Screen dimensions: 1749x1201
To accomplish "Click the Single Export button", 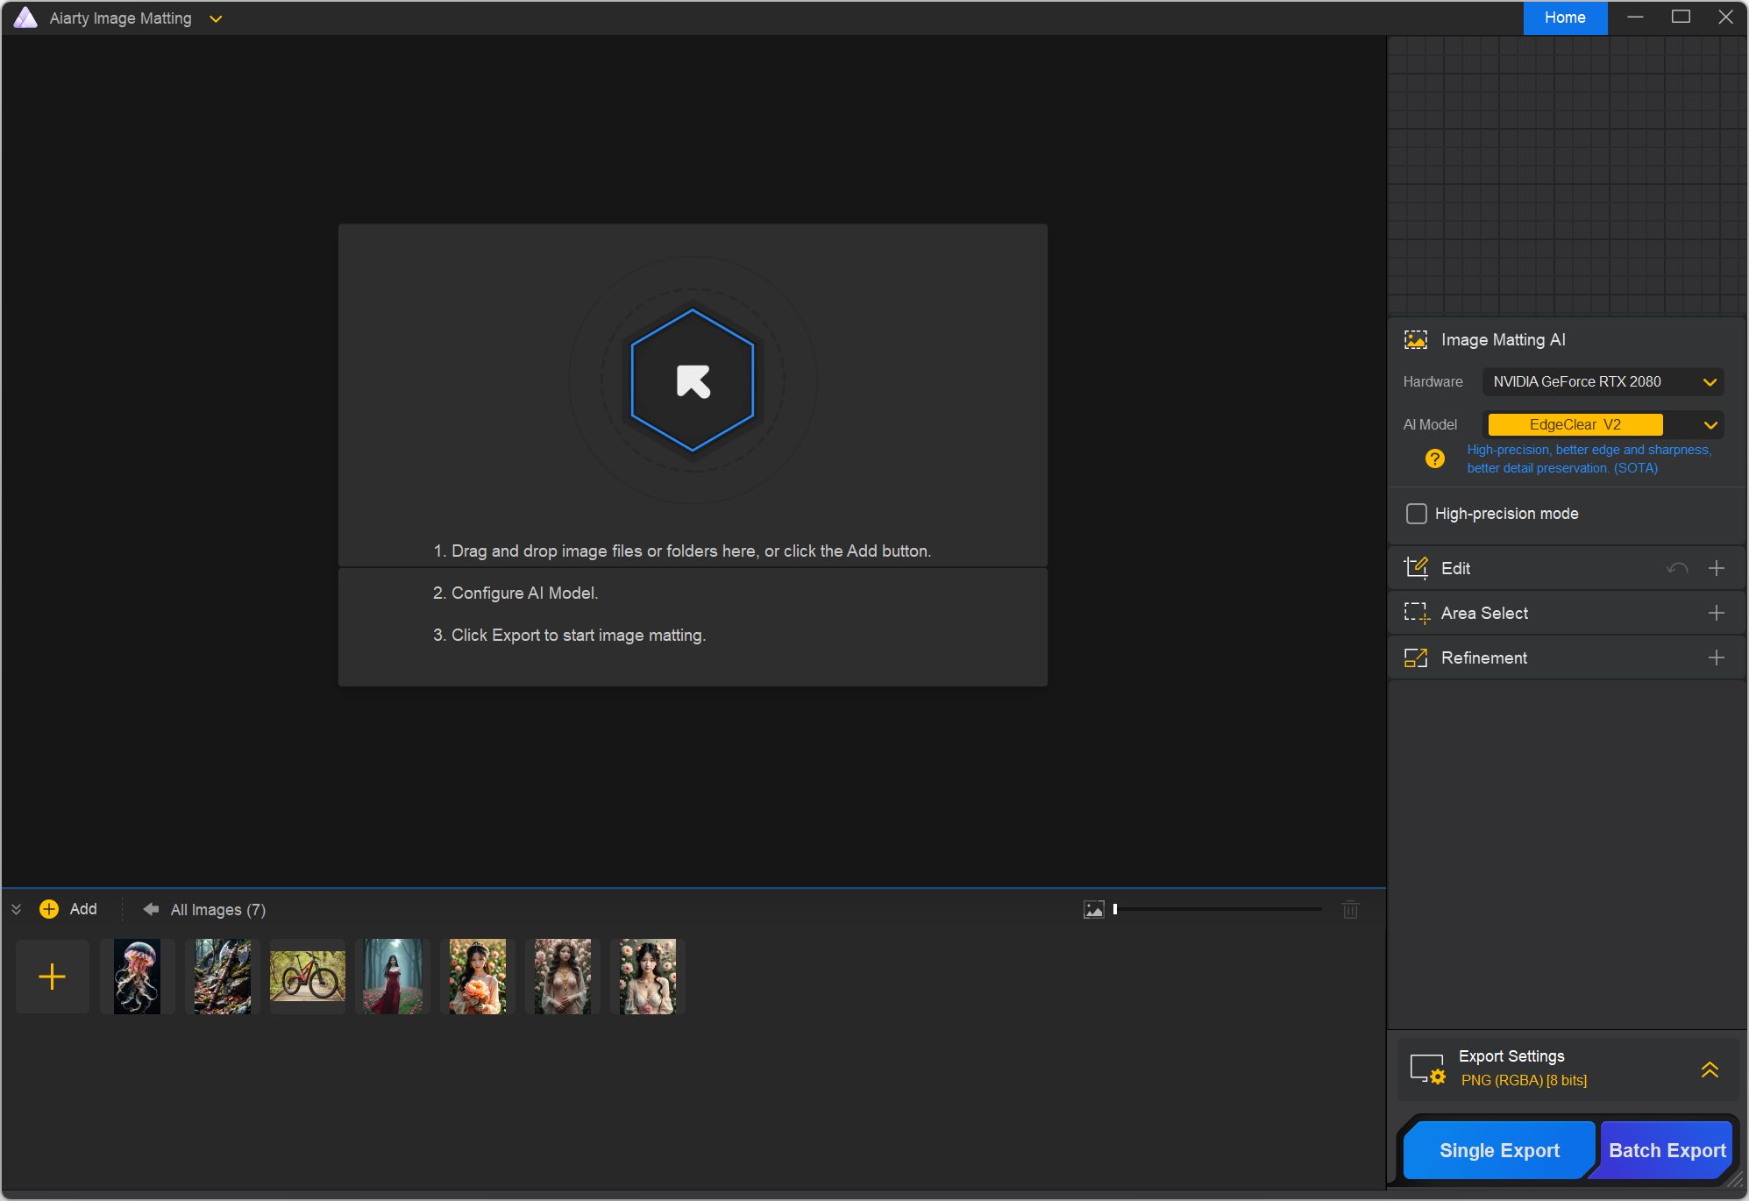I will coord(1498,1150).
